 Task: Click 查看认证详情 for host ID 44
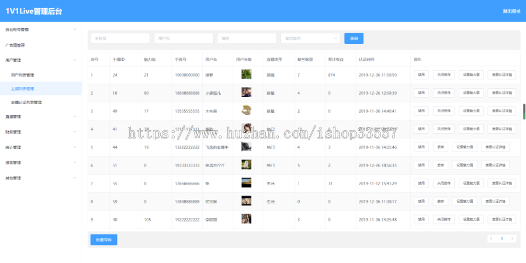pyautogui.click(x=495, y=147)
